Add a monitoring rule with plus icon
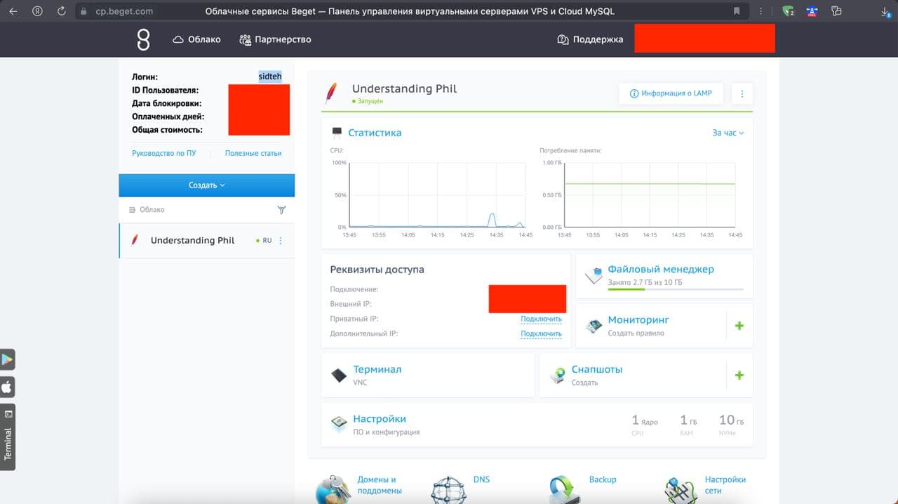Image resolution: width=898 pixels, height=504 pixels. point(739,326)
